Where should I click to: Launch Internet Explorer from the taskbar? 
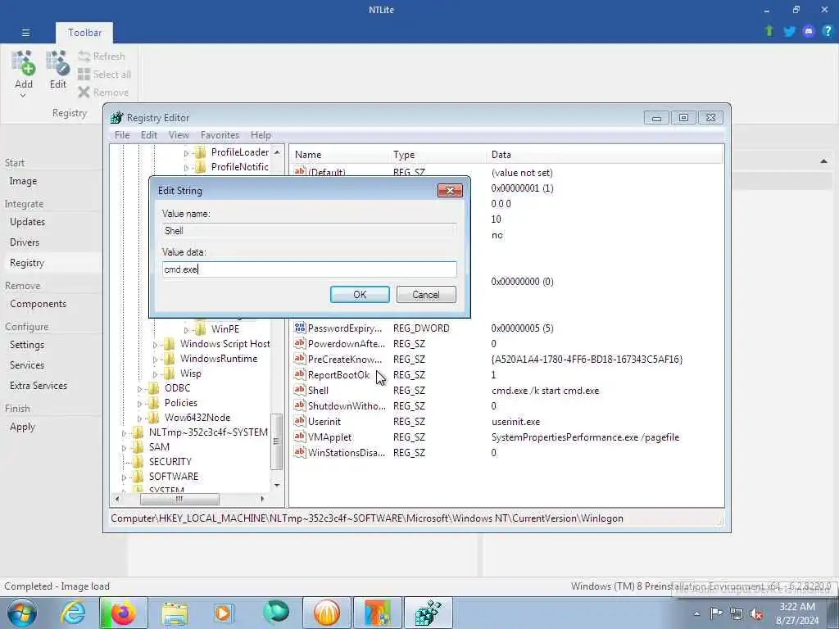click(73, 613)
